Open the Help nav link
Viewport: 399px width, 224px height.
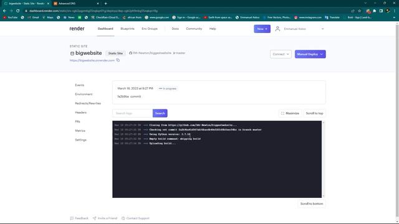[x=213, y=29]
